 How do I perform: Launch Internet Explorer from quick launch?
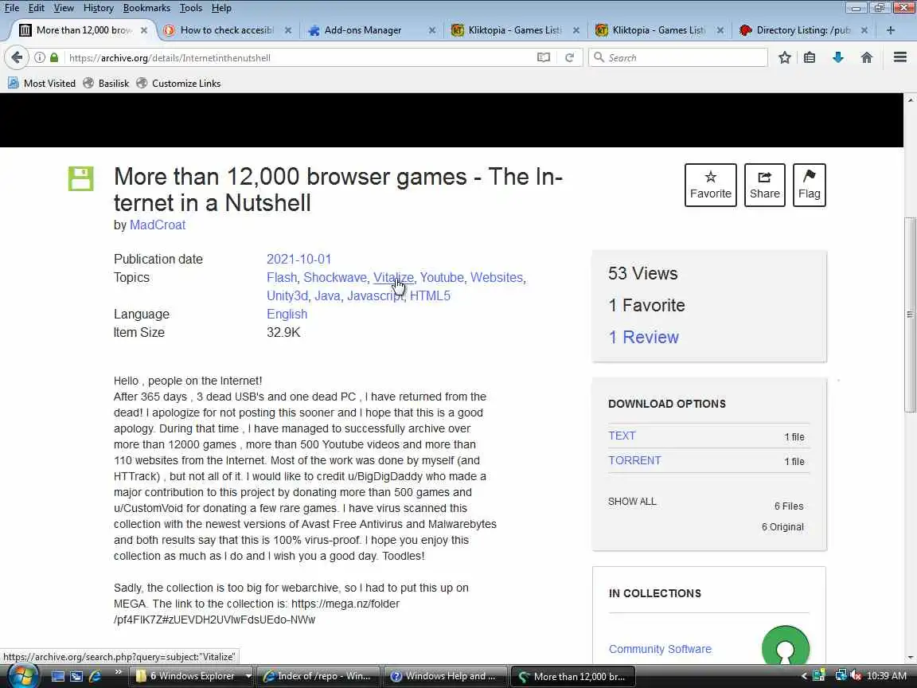coord(95,676)
